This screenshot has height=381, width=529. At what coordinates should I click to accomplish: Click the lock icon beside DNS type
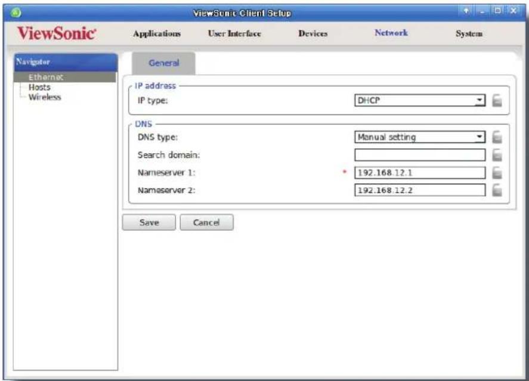click(x=497, y=137)
